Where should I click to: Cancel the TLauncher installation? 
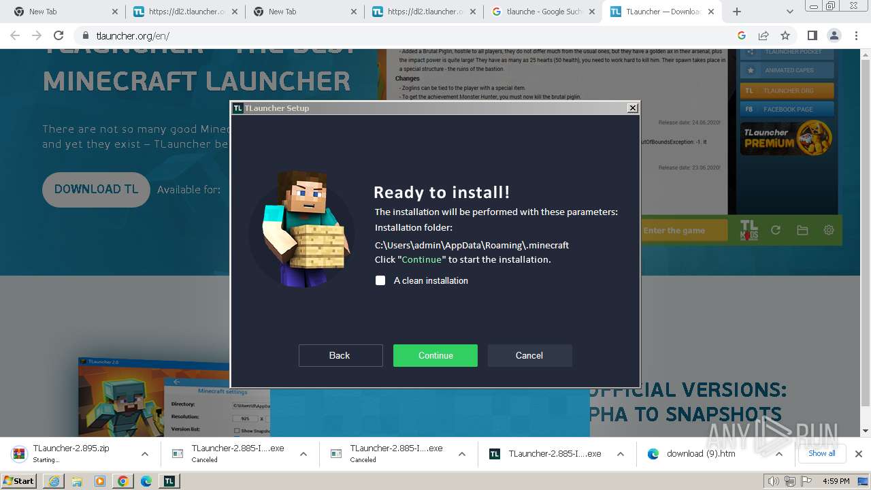click(x=529, y=355)
